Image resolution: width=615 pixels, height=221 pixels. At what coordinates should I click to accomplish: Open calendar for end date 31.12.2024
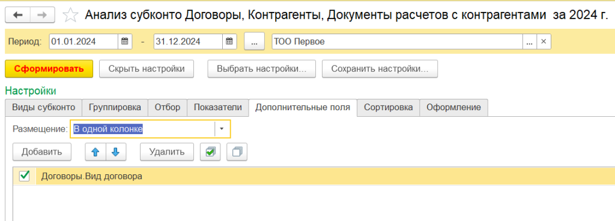(229, 41)
